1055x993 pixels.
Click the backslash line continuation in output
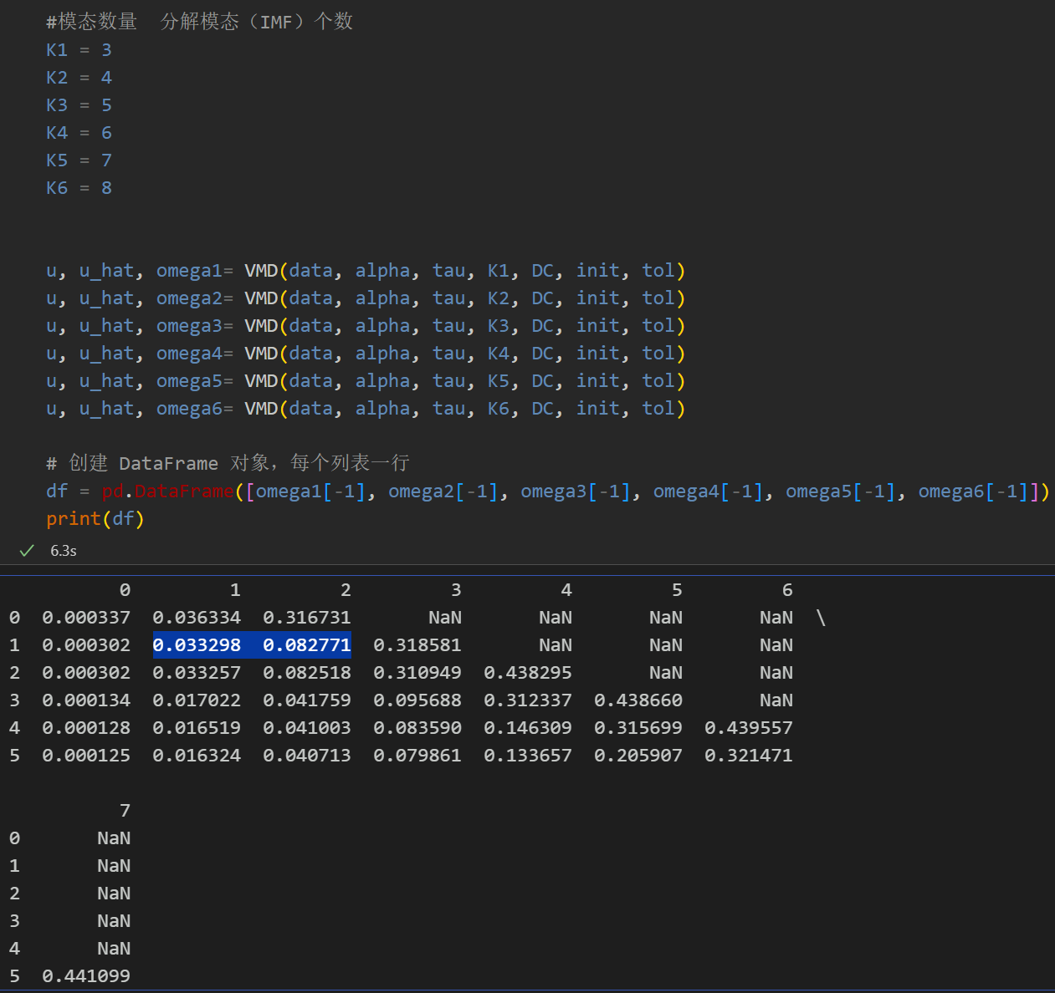pos(821,618)
